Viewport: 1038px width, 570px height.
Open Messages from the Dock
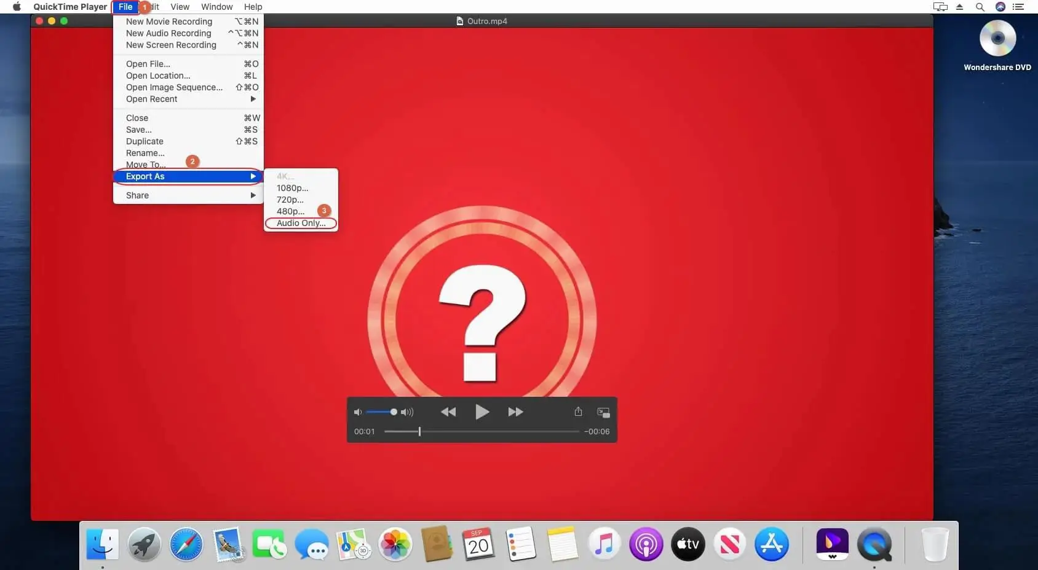coord(312,544)
